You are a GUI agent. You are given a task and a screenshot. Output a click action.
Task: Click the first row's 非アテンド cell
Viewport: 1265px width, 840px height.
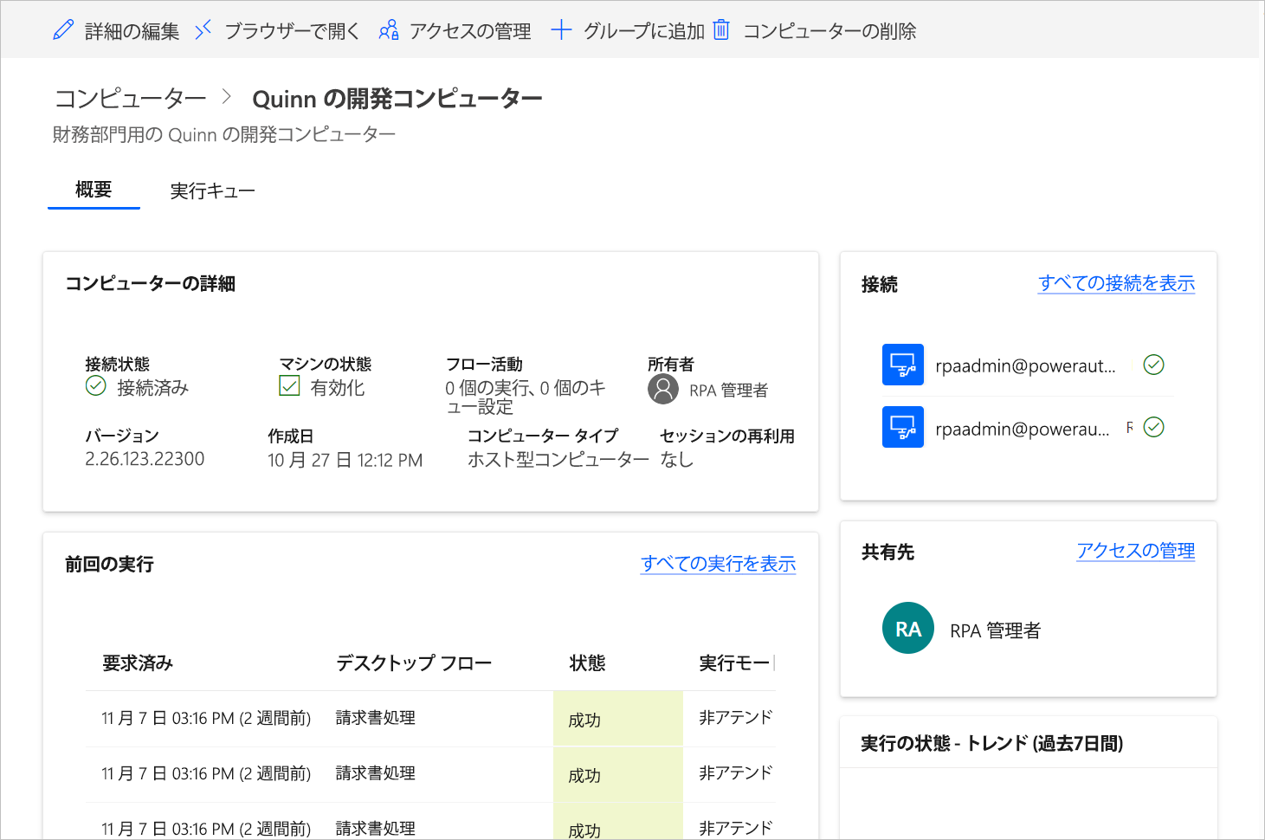736,718
